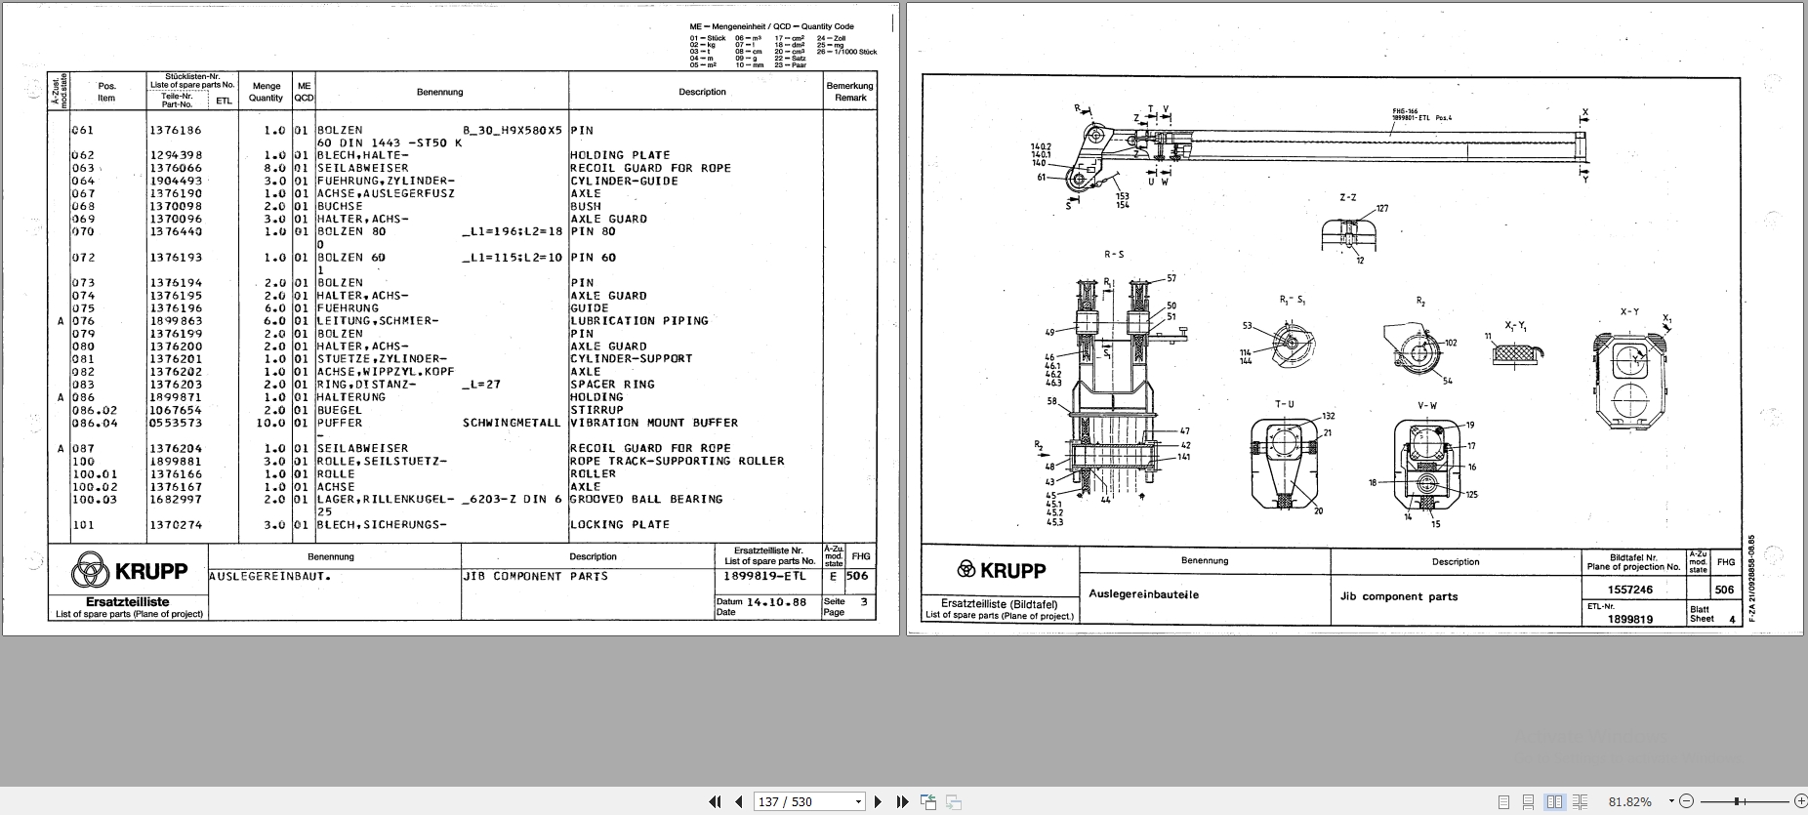Click LOCKING PLATE description
1808x815 pixels.
[x=620, y=524]
